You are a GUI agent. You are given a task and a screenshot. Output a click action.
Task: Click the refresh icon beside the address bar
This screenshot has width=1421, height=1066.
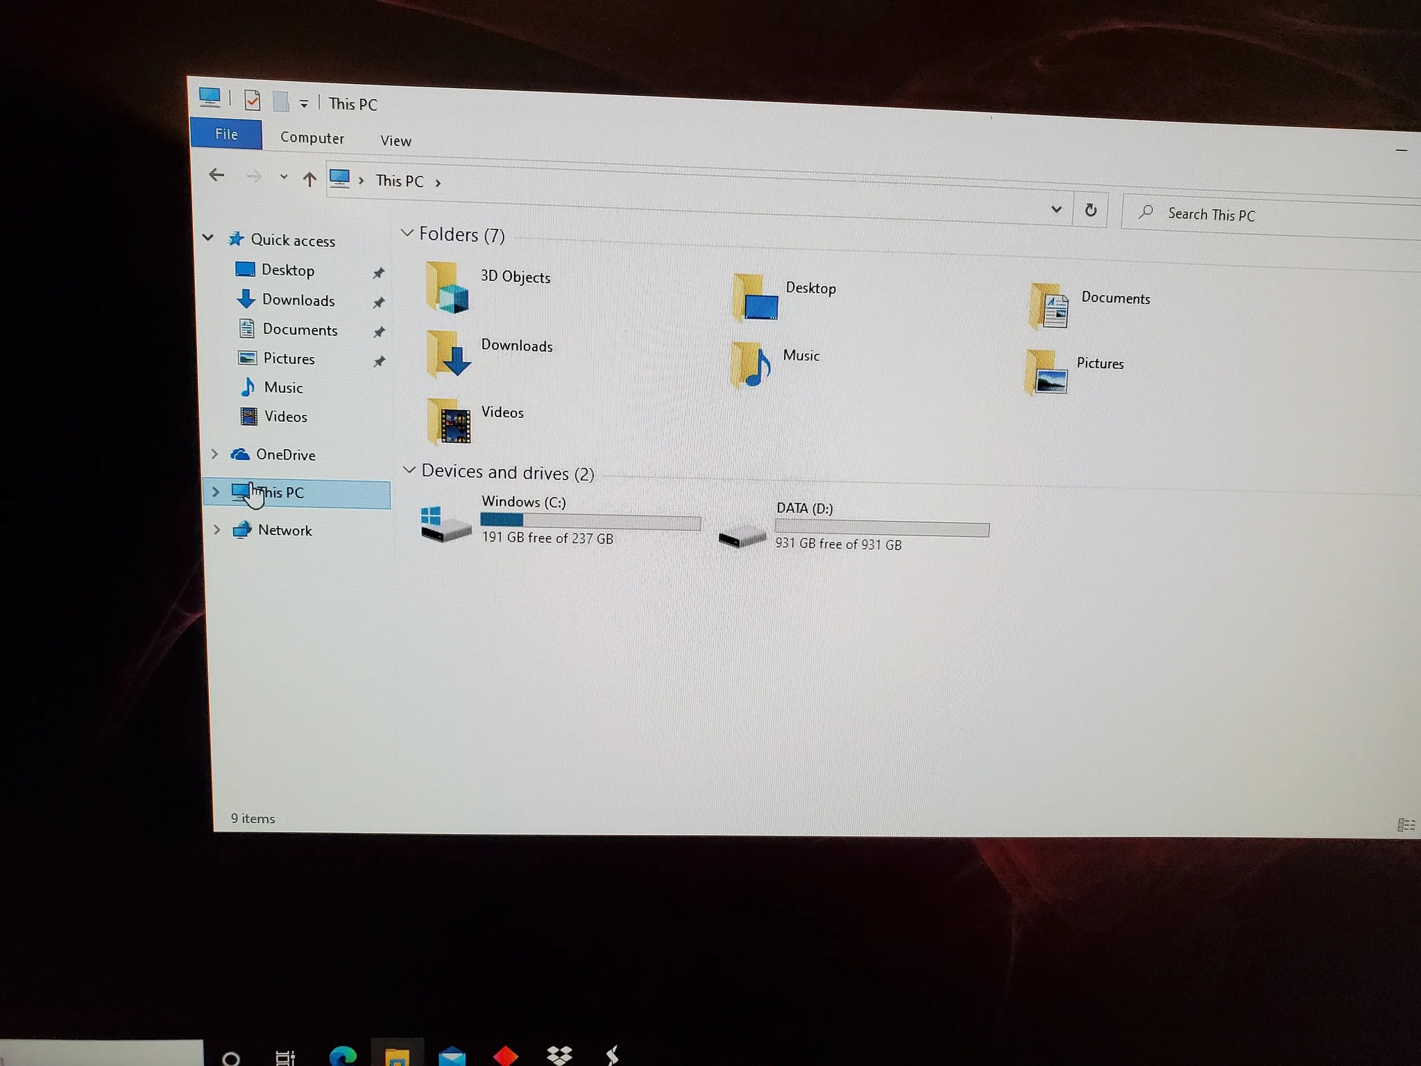point(1091,210)
